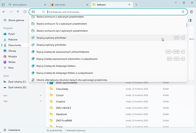
Task: Select the DeadLock folder
Action: (120, 114)
